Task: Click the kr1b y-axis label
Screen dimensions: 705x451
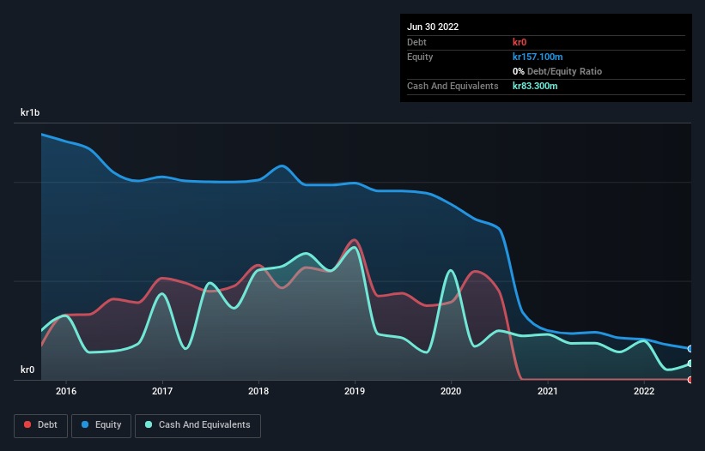Action: click(30, 112)
